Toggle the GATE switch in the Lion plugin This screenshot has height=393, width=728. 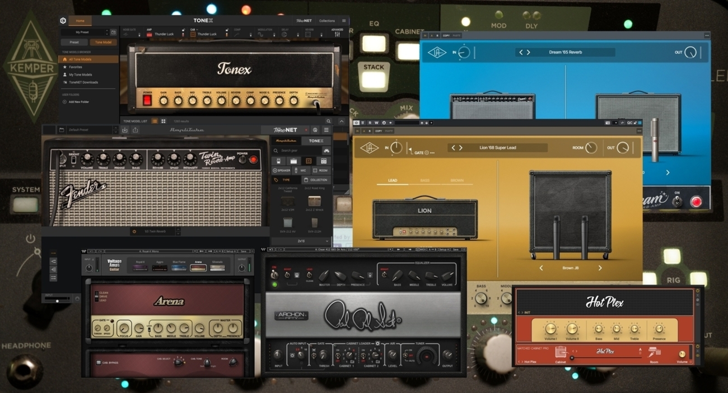click(426, 152)
